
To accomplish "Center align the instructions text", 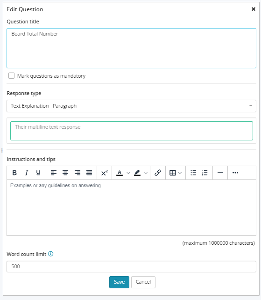I will [x=65, y=173].
